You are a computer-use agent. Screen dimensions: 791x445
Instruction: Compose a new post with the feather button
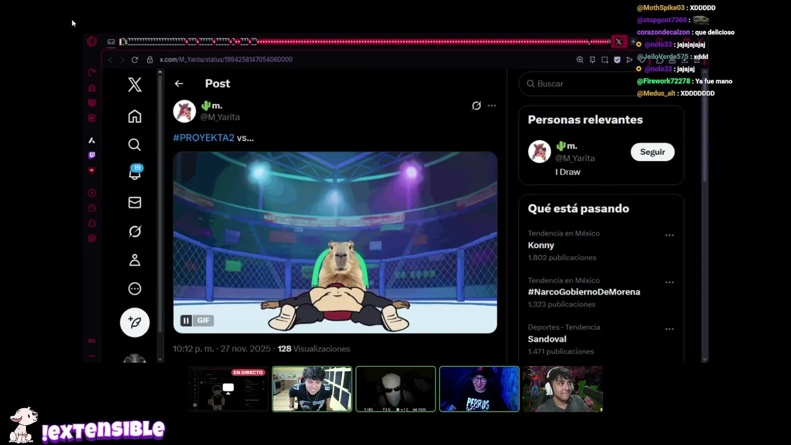tap(135, 322)
